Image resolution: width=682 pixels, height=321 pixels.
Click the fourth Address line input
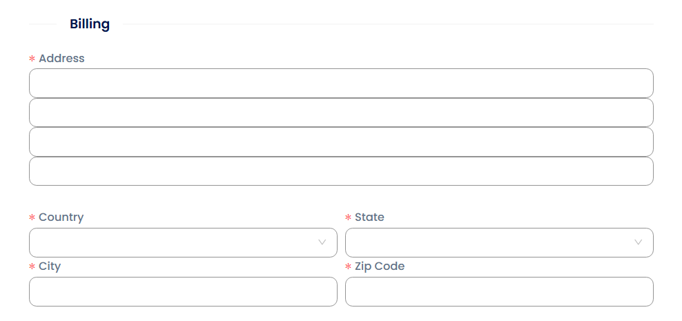341,171
